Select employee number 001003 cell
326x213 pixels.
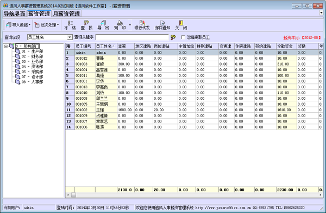click(x=85, y=64)
